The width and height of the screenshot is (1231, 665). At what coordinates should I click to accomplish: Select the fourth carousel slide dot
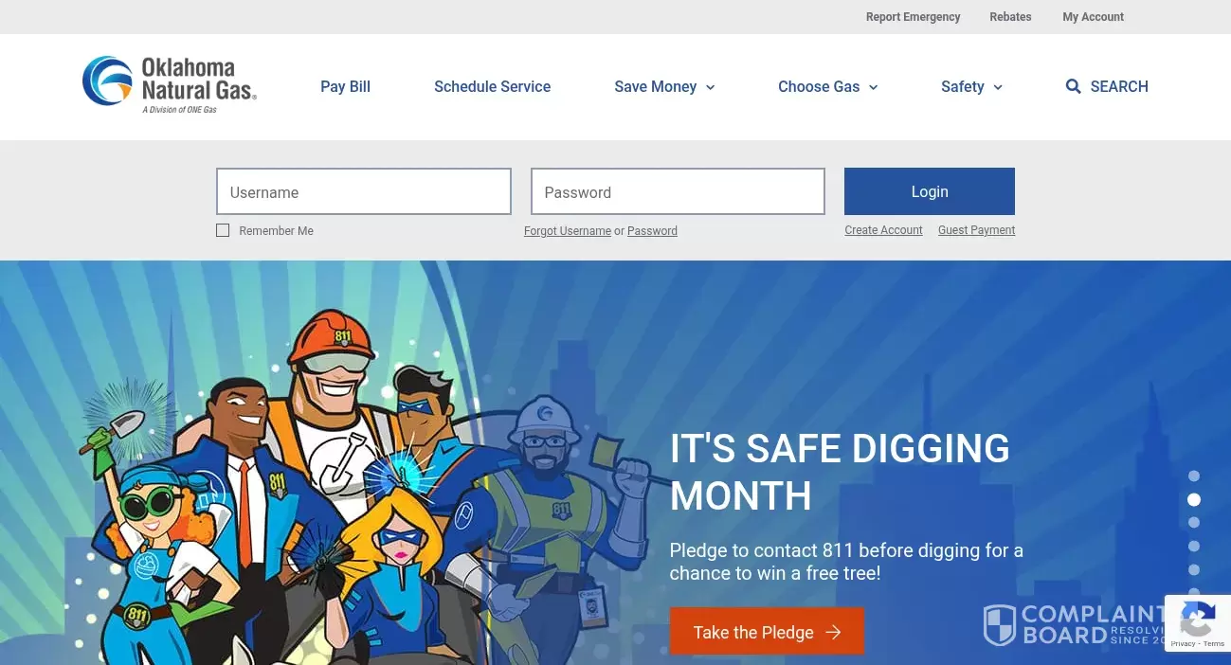click(x=1194, y=547)
